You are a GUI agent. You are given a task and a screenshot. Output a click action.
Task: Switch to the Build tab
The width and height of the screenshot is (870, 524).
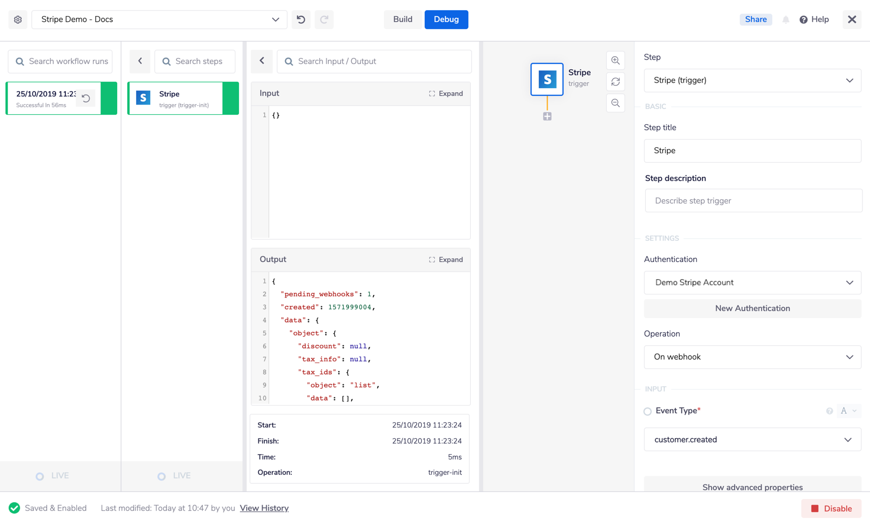click(403, 20)
